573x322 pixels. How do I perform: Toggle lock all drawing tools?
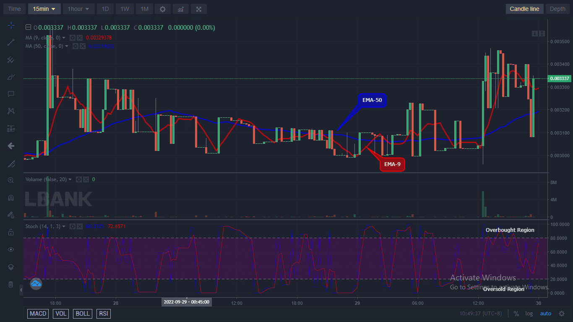11,232
